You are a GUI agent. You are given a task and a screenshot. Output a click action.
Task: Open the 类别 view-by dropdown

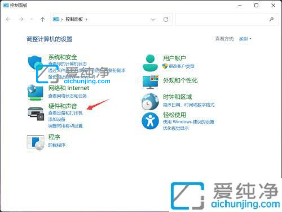(x=245, y=39)
